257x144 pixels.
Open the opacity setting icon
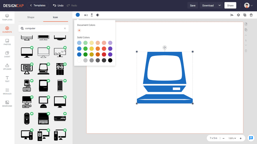98,15
